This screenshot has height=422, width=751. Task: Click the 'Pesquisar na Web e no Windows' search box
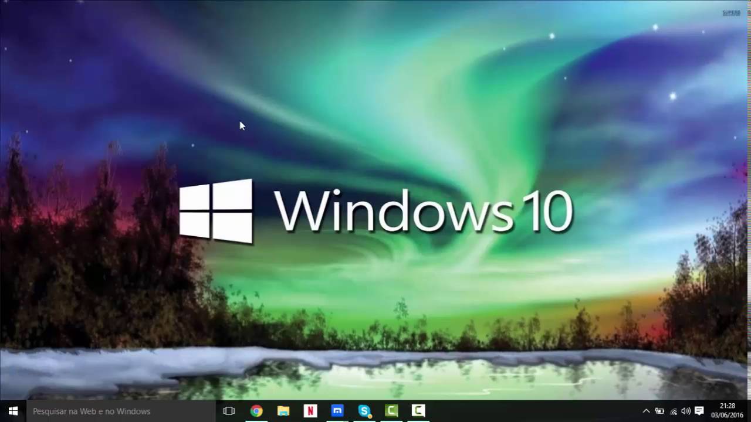click(x=121, y=411)
